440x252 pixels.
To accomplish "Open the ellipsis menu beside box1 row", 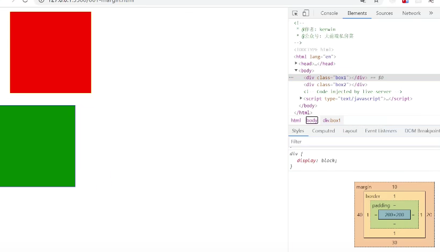I will pyautogui.click(x=291, y=78).
